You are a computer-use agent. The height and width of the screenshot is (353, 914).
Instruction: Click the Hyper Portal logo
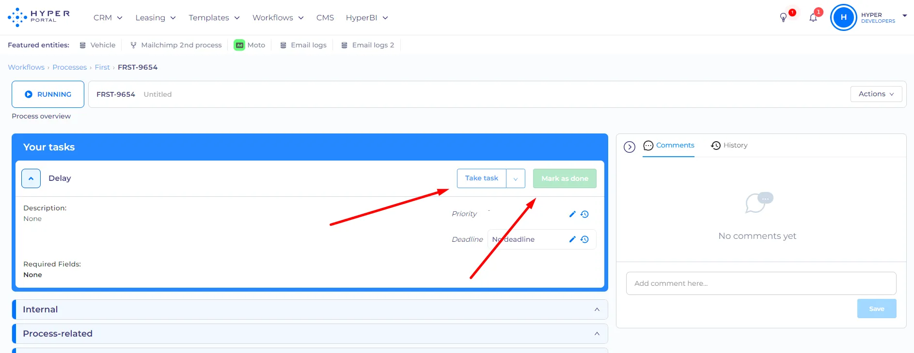pos(39,17)
